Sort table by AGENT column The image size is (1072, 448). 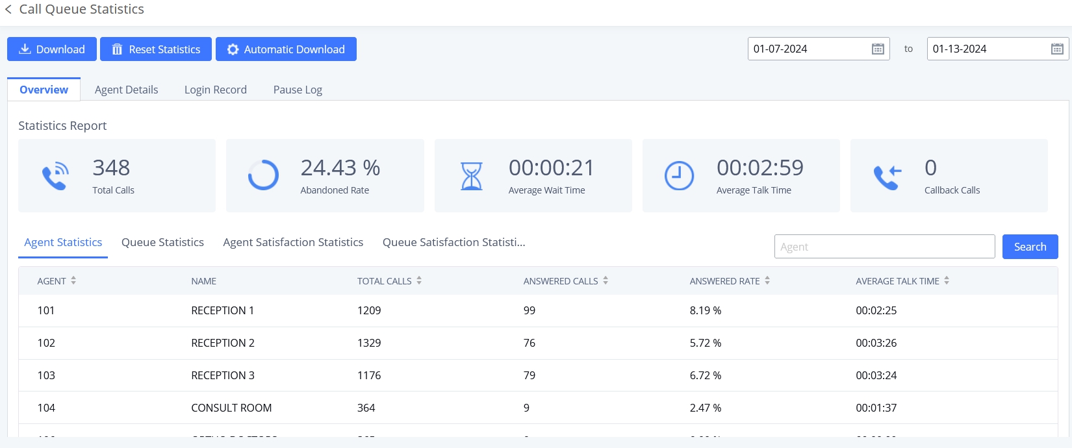73,280
